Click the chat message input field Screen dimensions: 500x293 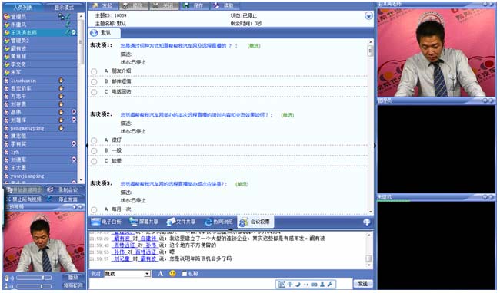click(182, 284)
